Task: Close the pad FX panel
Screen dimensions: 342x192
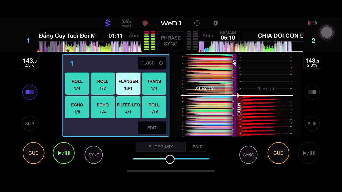Action: coord(152,63)
